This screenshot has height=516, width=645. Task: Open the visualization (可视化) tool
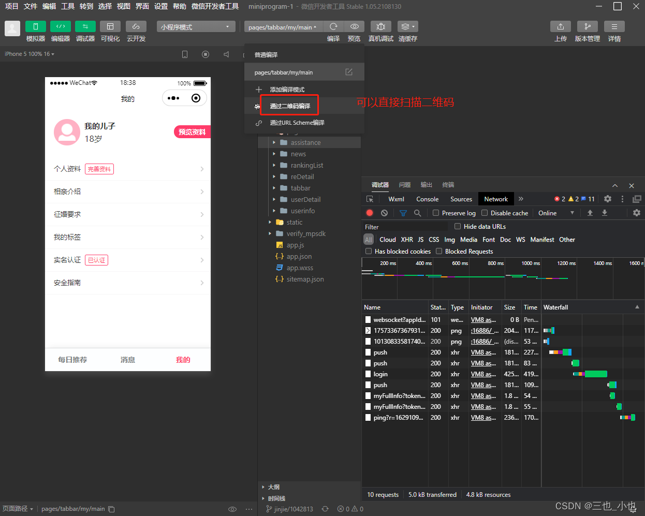(x=110, y=26)
